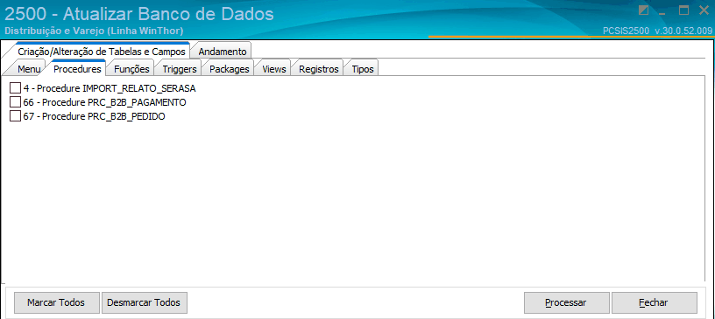This screenshot has width=715, height=319.
Task: Run the Processar button
Action: pyautogui.click(x=566, y=302)
